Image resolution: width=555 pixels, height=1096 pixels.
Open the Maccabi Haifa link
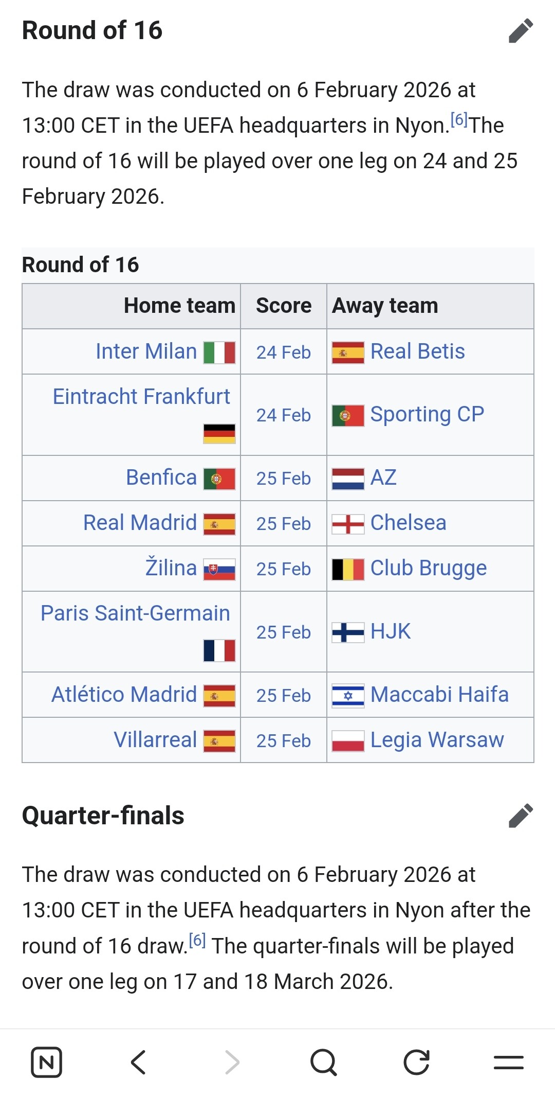[x=439, y=695]
